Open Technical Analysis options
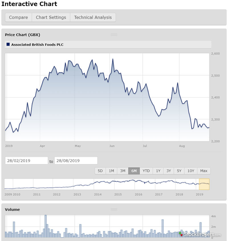 coord(93,17)
